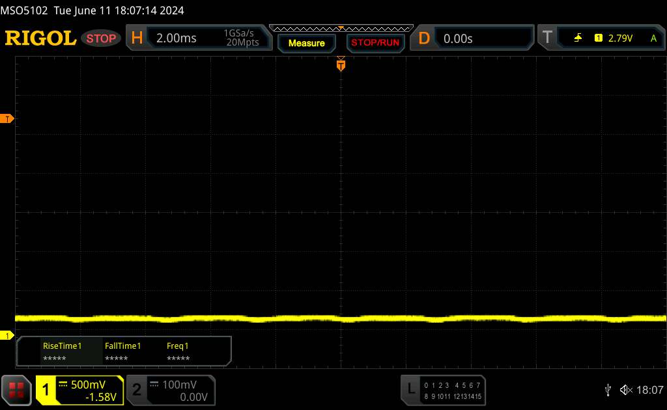This screenshot has height=410, width=667.
Task: Click the USB connection status icon
Action: pos(608,390)
